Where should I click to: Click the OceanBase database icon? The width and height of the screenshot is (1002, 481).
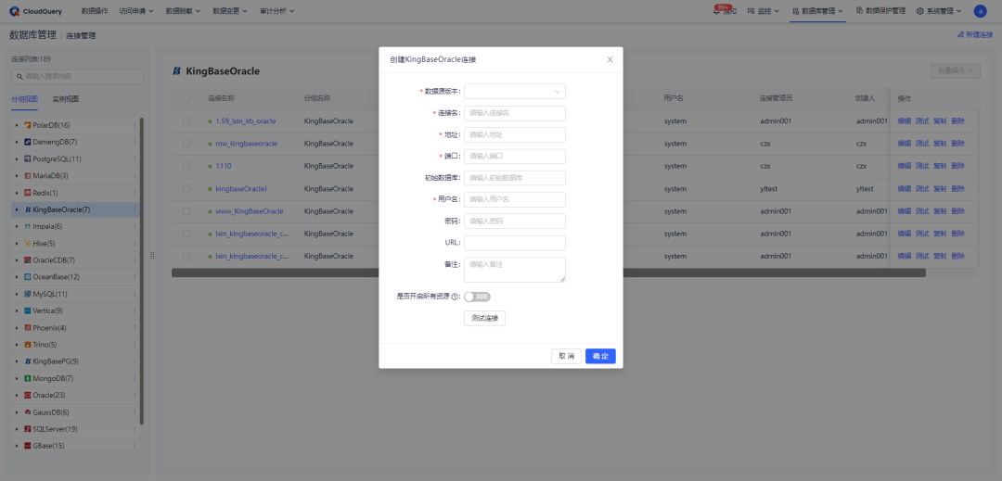28,277
